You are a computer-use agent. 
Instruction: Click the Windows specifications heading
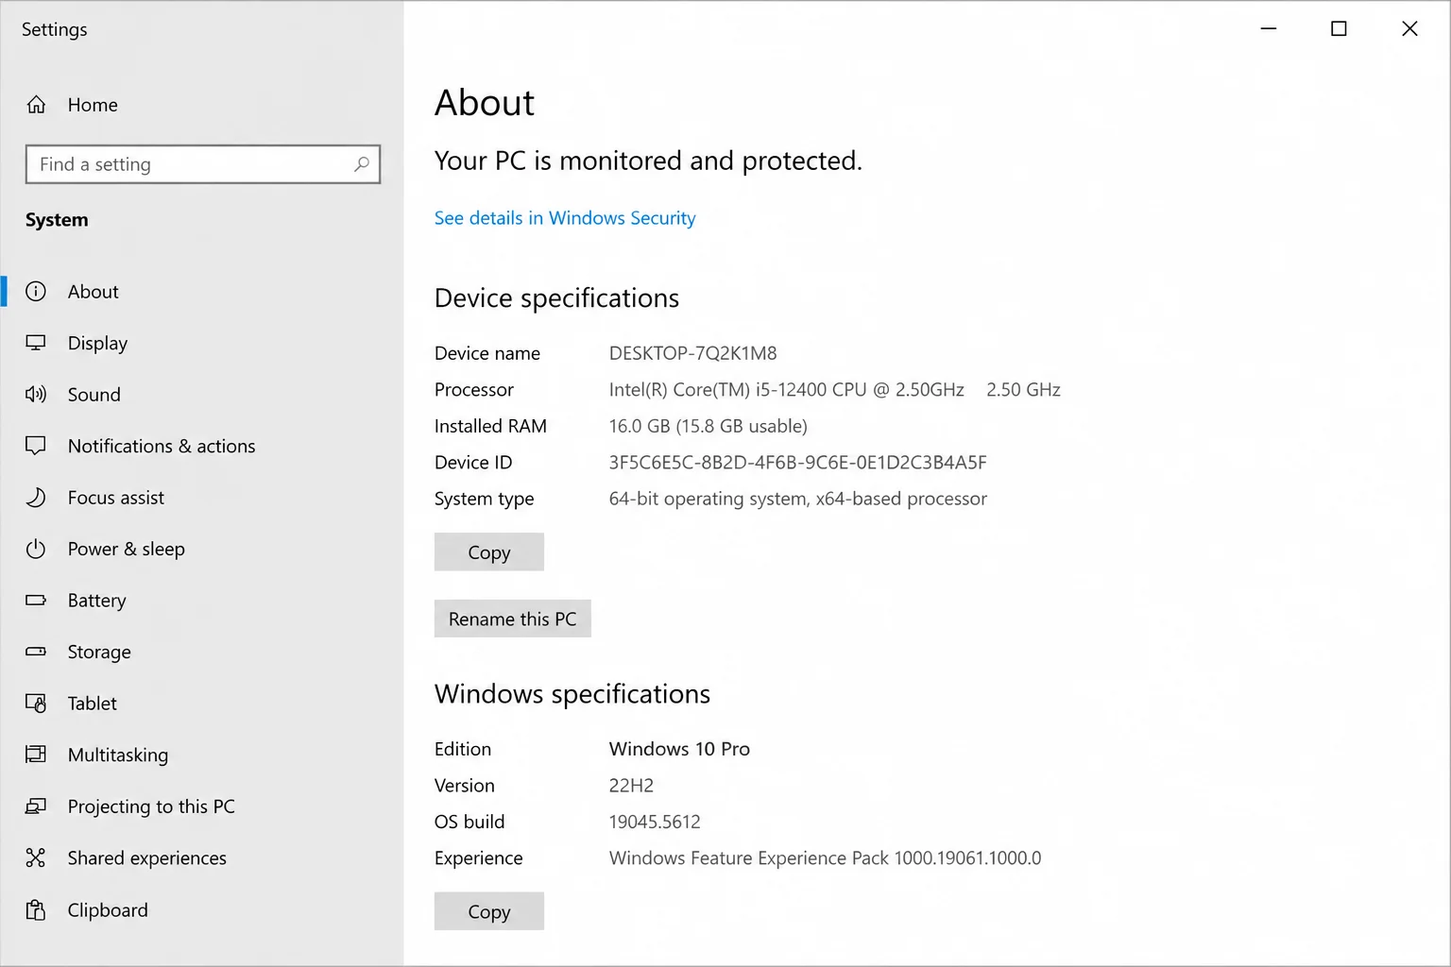click(572, 694)
